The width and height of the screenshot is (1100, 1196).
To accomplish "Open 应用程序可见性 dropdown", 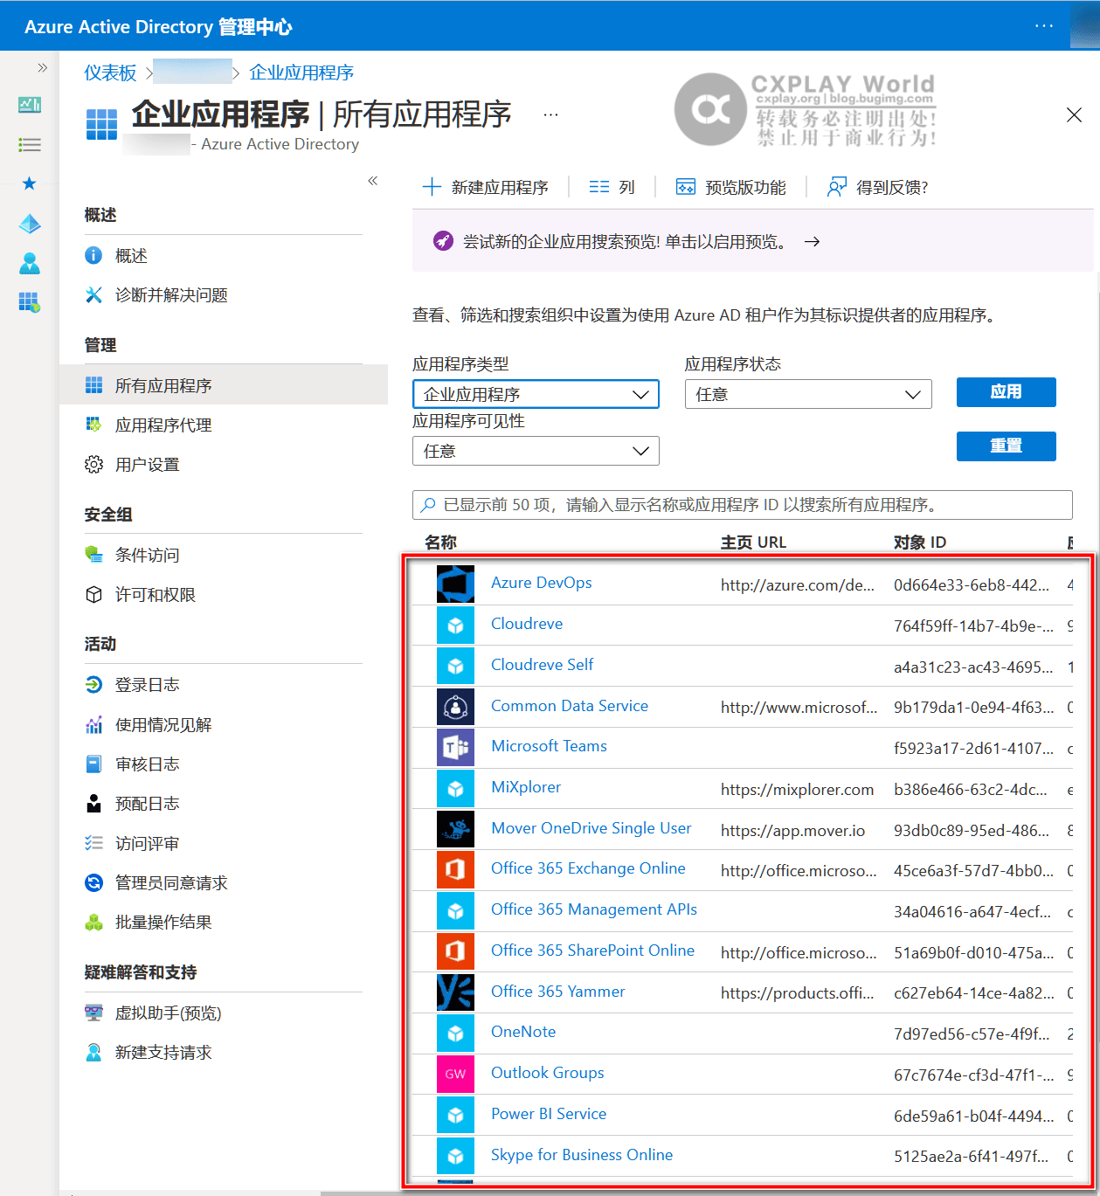I will pyautogui.click(x=536, y=451).
